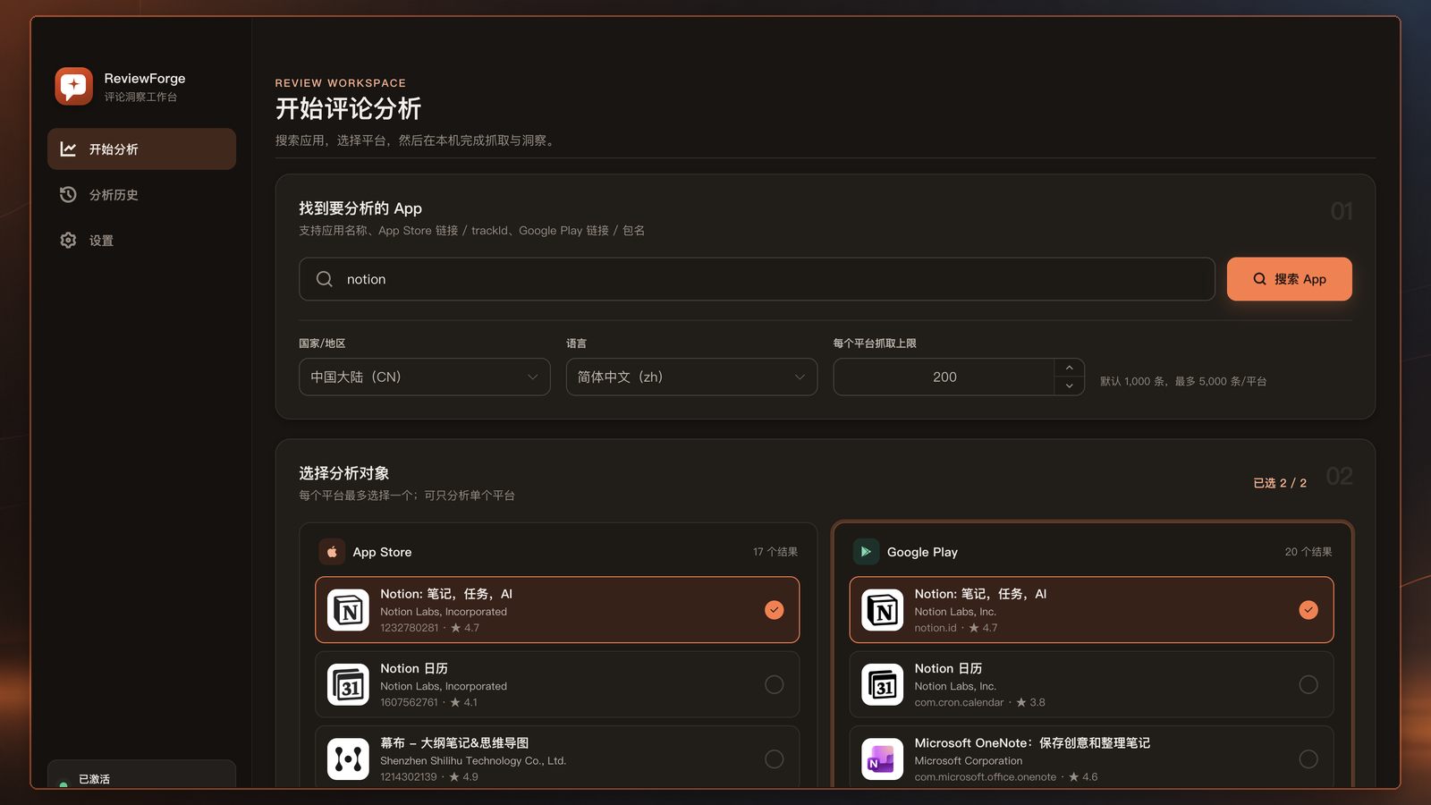Click the Microsoft Corporation developer text

[x=969, y=760]
